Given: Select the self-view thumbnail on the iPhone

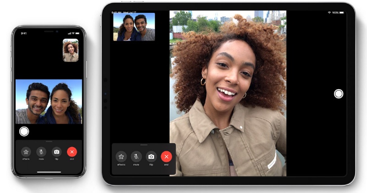Looking at the screenshot, I should (x=70, y=50).
